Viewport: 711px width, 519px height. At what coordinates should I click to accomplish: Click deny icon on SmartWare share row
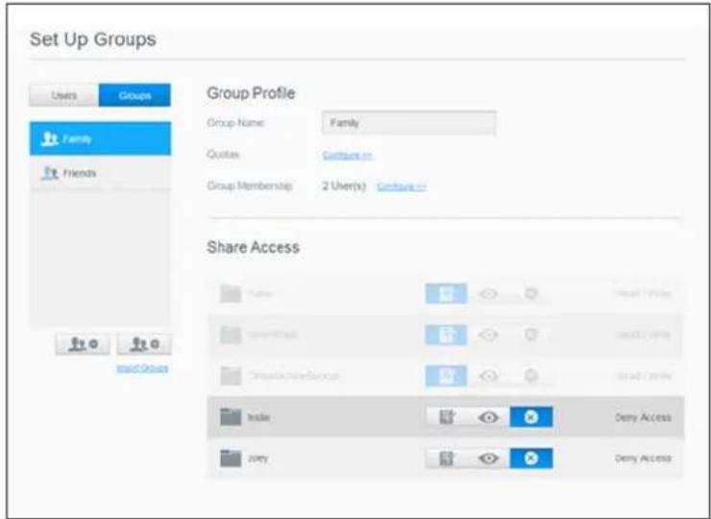point(531,334)
